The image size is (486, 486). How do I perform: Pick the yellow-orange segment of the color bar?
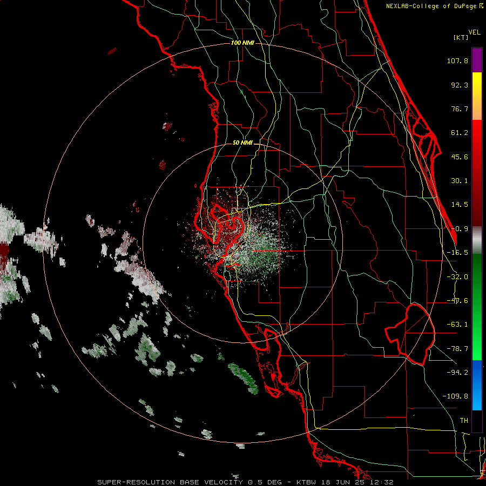click(x=477, y=96)
